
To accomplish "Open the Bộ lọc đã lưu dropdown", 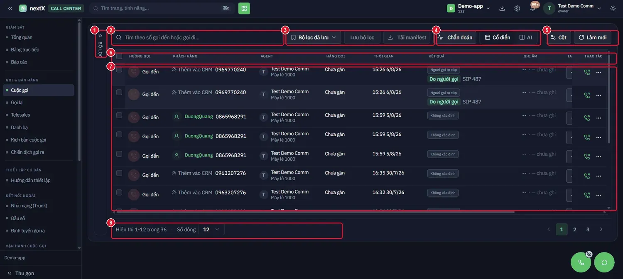I will point(314,37).
